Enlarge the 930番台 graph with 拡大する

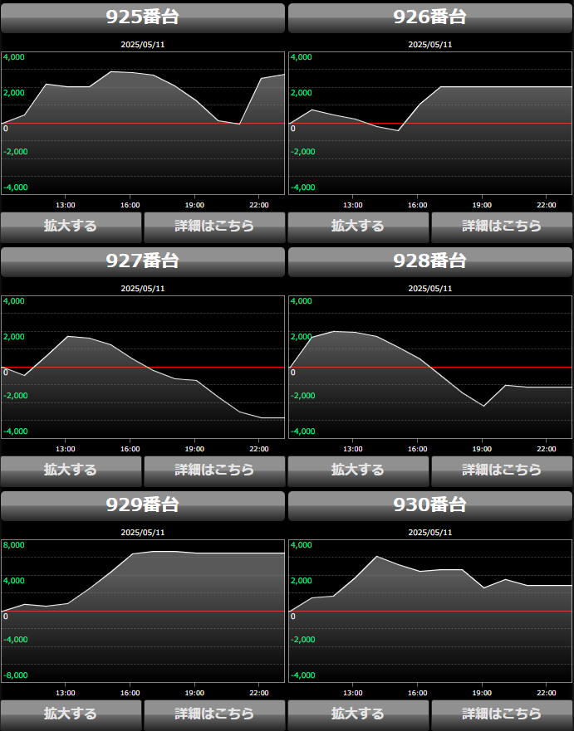[358, 714]
